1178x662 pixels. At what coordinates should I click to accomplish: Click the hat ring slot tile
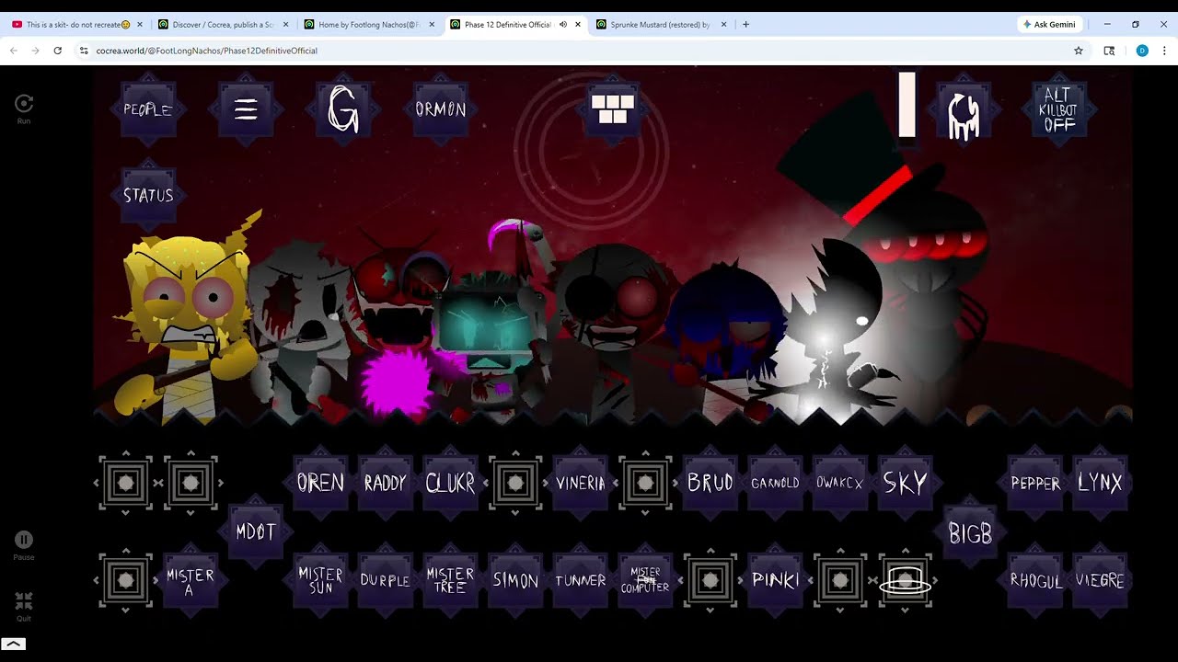click(905, 580)
